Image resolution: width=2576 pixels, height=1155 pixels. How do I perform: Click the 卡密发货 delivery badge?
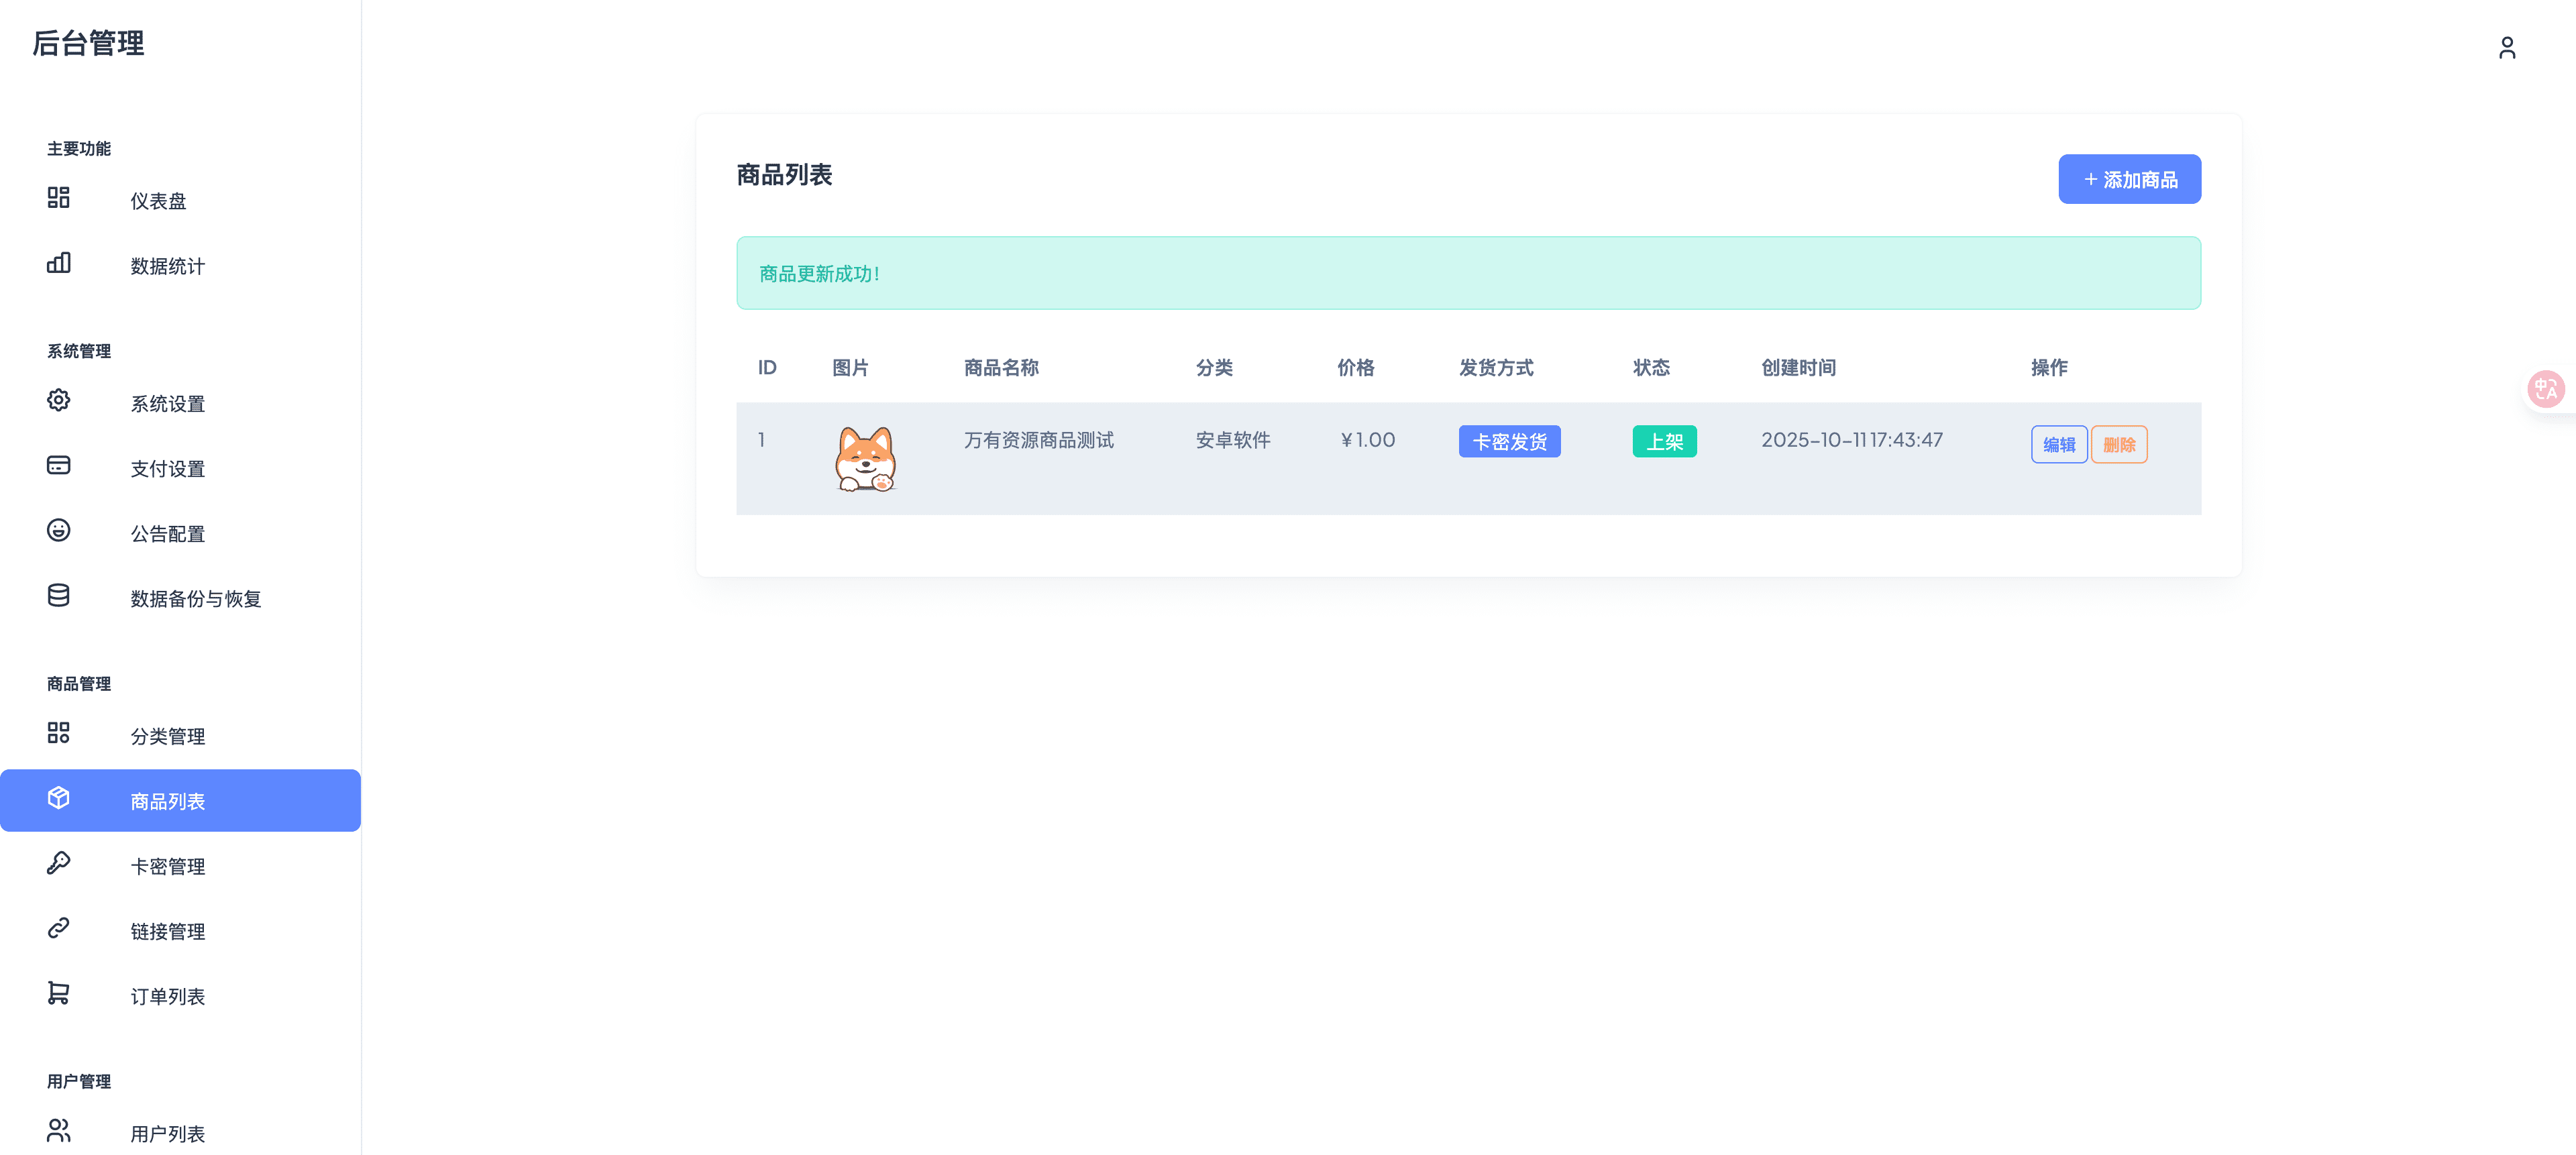tap(1508, 442)
